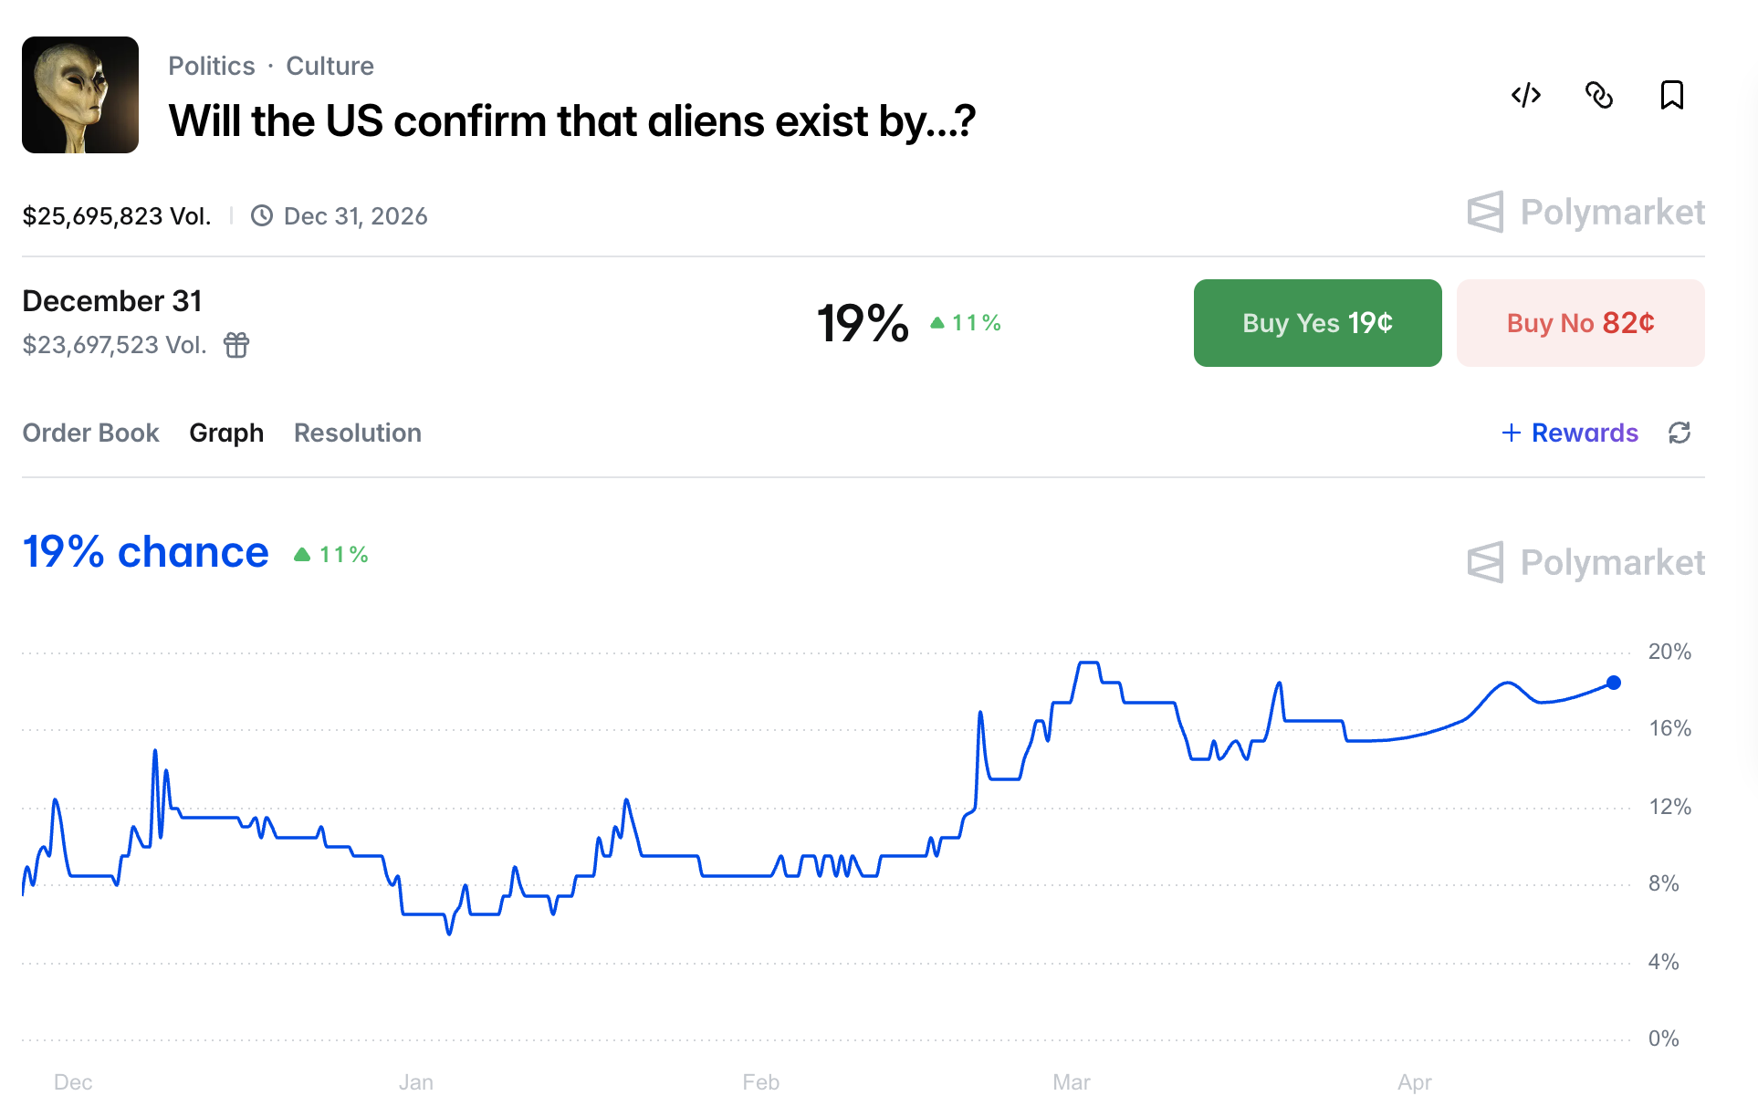
Task: Click the market title about aliens
Action: (572, 121)
